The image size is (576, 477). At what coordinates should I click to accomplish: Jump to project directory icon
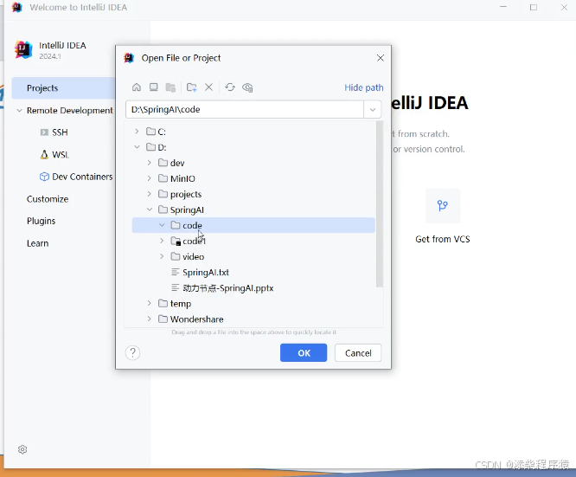coord(170,87)
